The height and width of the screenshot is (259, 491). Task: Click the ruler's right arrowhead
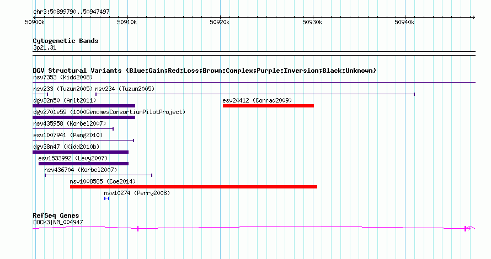tap(473, 18)
